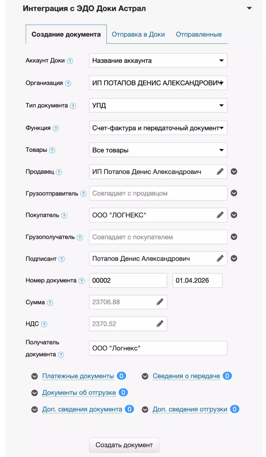
Task: Click the help icon next to Номер документа
Action: click(x=82, y=281)
